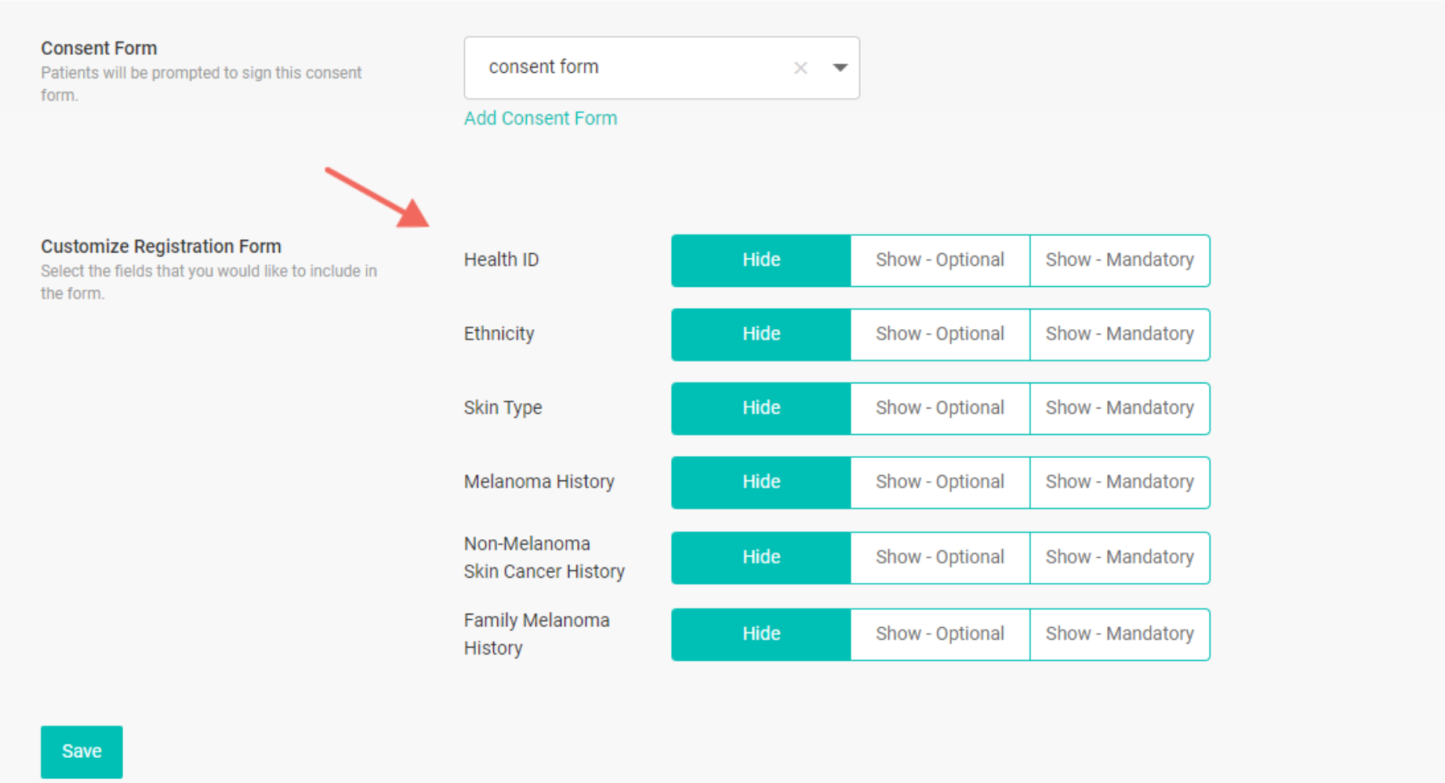Hide the Ethnicity field
The height and width of the screenshot is (783, 1445).
coord(761,334)
